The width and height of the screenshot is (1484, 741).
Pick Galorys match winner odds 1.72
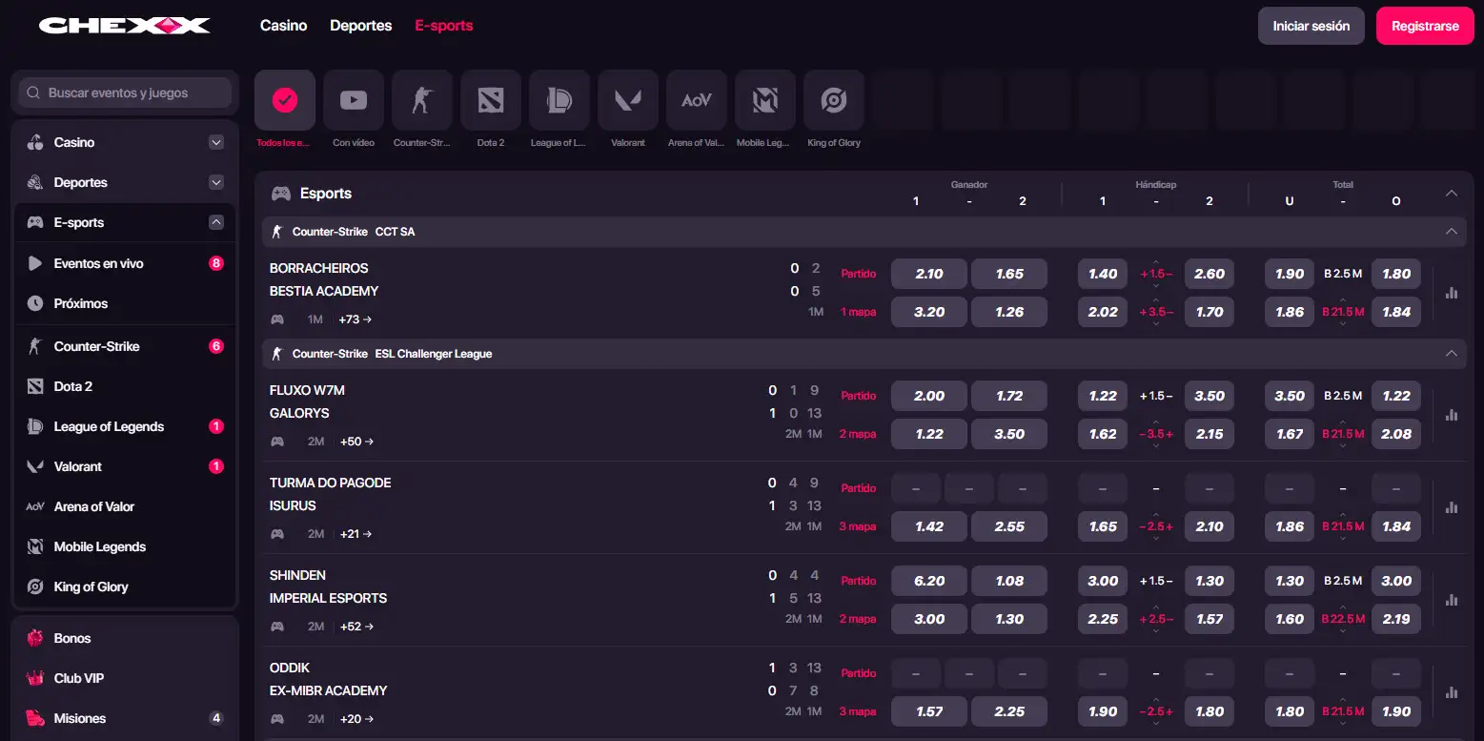(x=1009, y=396)
